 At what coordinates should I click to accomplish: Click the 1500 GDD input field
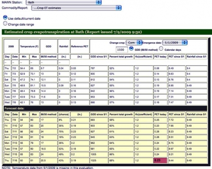122,50
